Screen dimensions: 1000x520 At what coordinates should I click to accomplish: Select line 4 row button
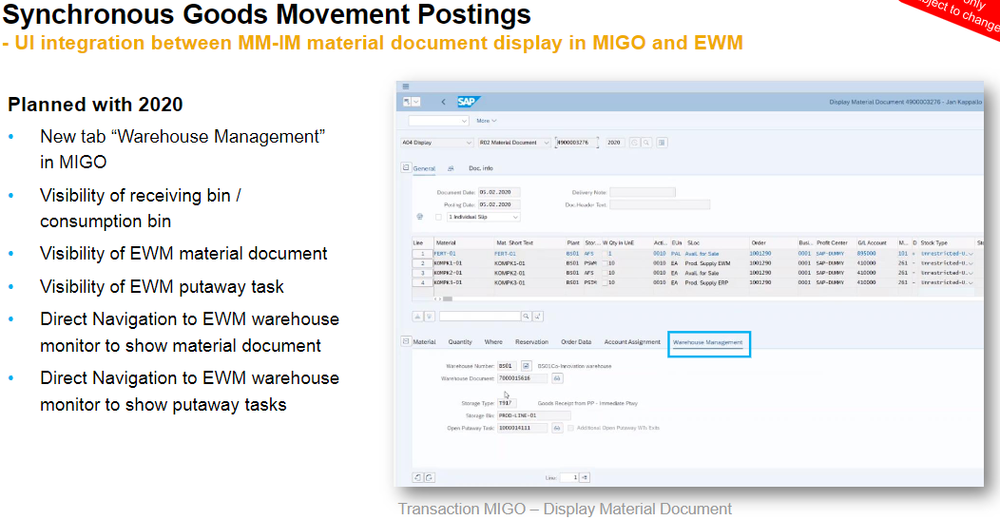click(422, 282)
